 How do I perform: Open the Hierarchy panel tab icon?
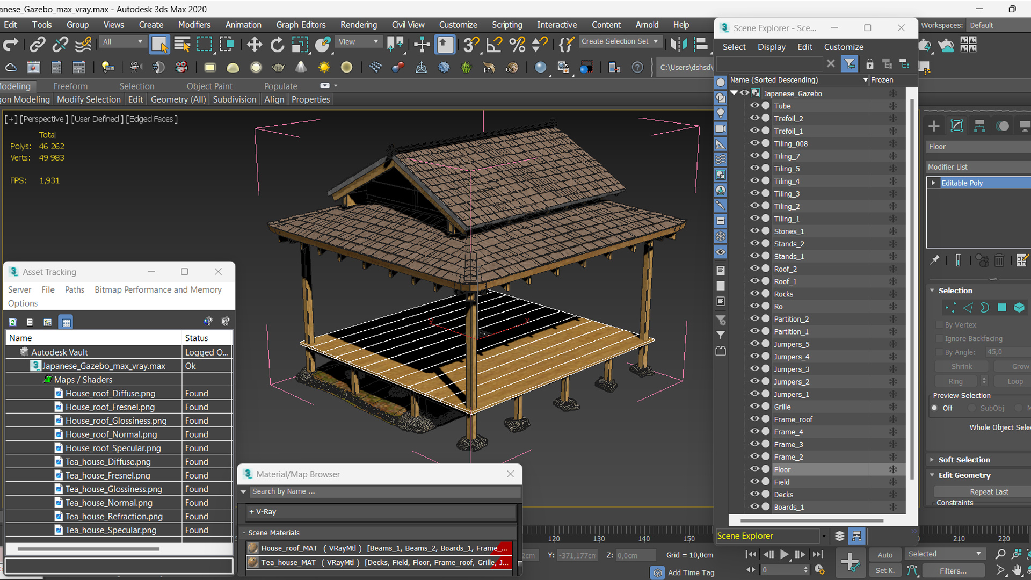click(979, 126)
